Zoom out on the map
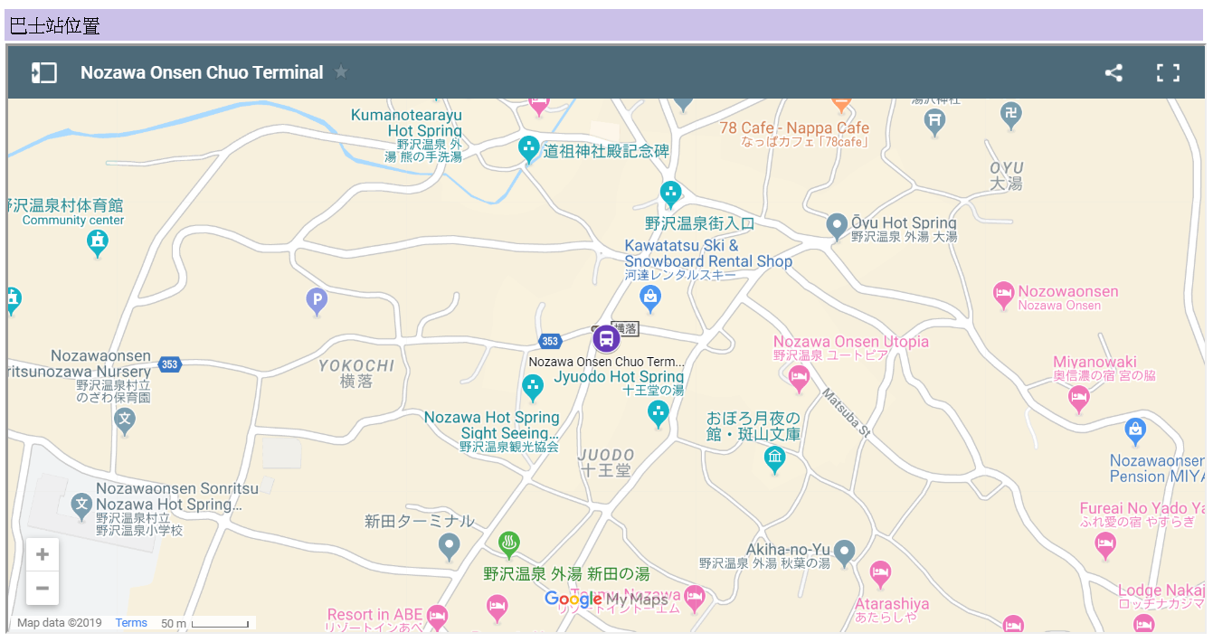 click(x=43, y=588)
